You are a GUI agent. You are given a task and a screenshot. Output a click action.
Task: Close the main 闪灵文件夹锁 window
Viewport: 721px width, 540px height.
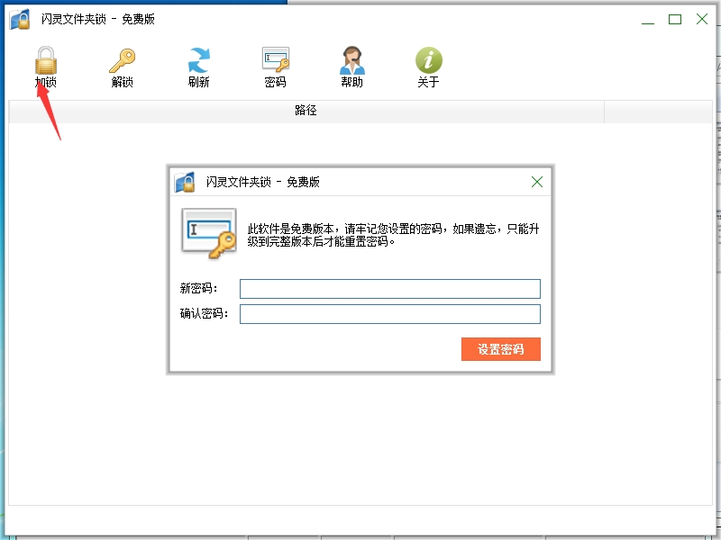[702, 19]
